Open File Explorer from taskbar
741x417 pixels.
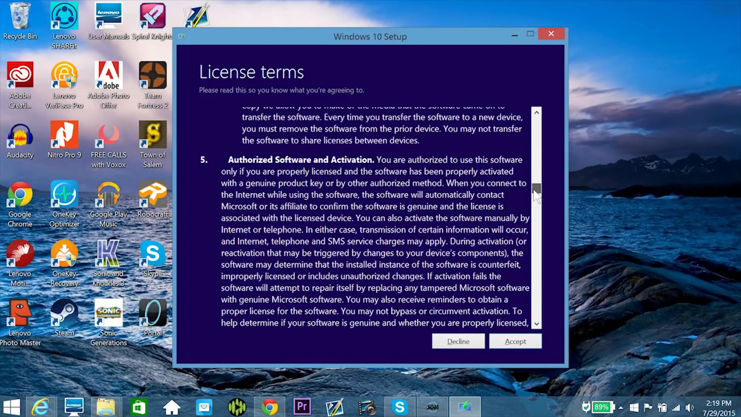pos(106,407)
